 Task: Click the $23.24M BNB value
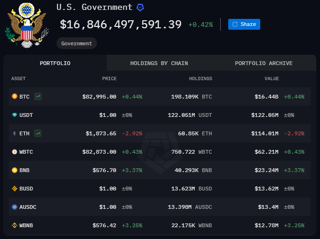coord(266,170)
